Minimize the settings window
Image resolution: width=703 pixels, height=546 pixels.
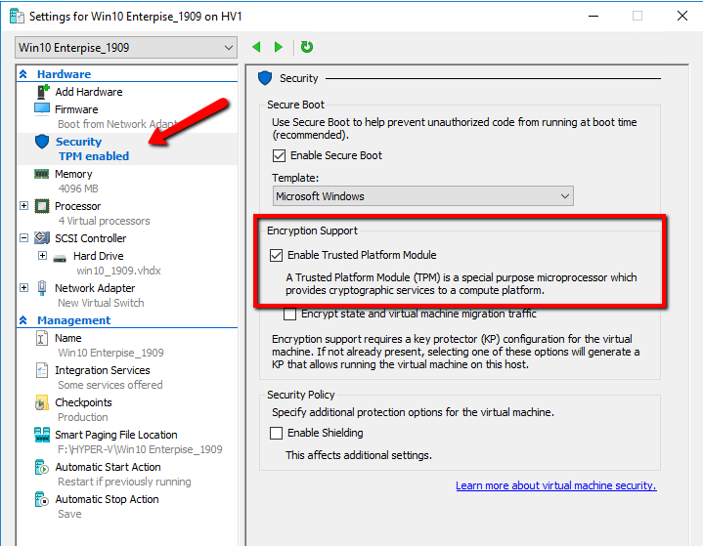(593, 17)
